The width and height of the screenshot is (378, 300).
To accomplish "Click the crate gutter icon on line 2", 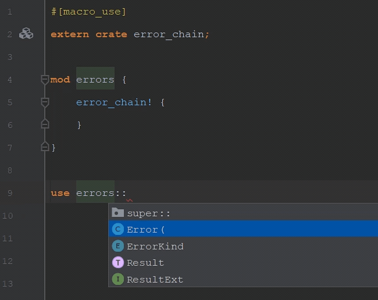I will (x=26, y=34).
